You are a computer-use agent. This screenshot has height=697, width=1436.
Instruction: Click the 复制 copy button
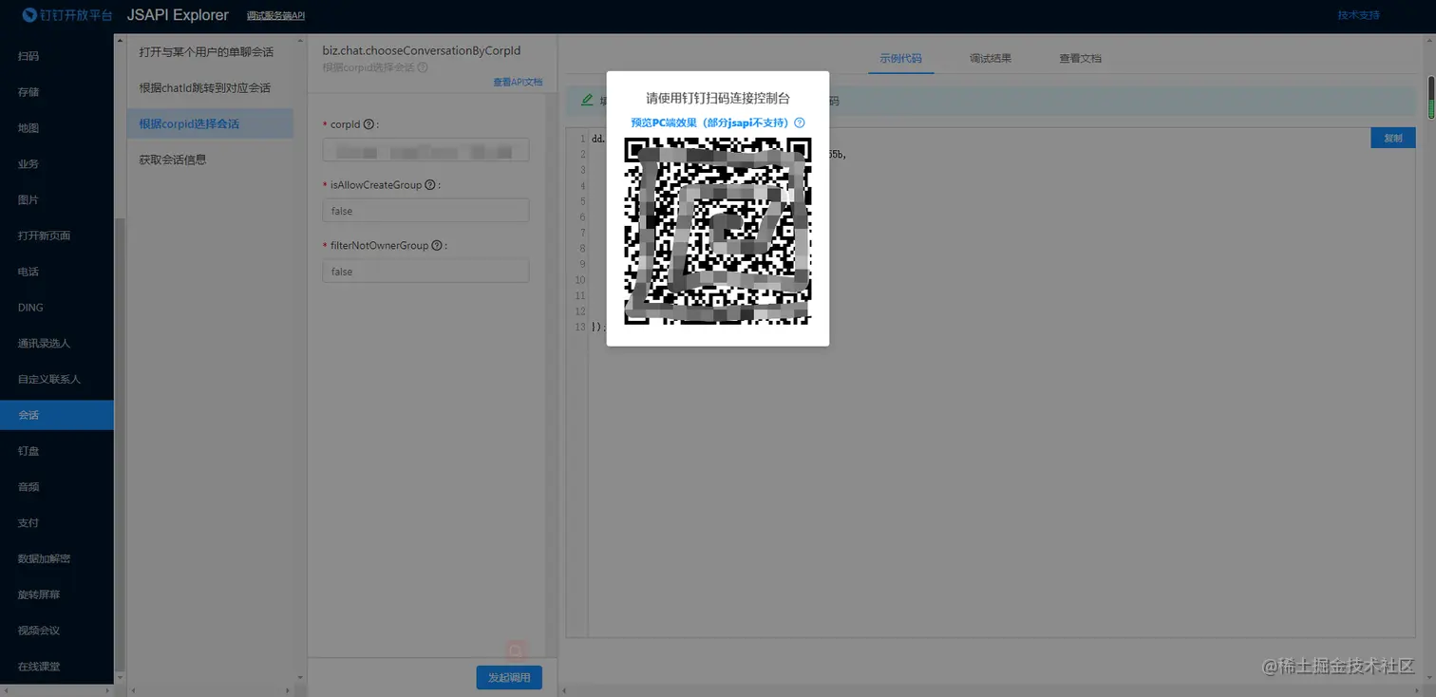coord(1393,138)
